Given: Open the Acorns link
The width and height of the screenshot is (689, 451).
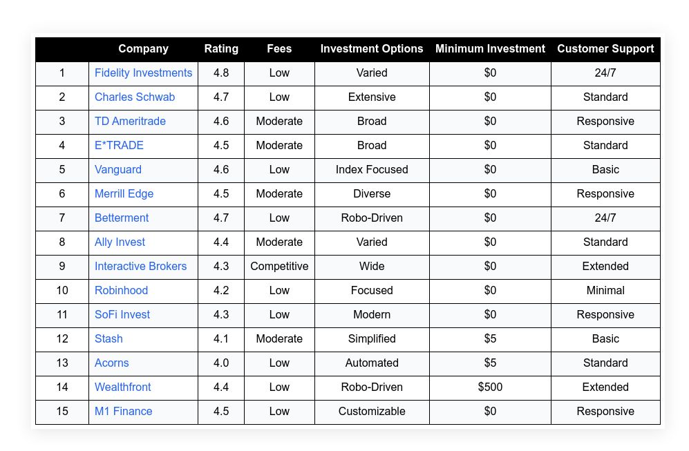Looking at the screenshot, I should 112,363.
